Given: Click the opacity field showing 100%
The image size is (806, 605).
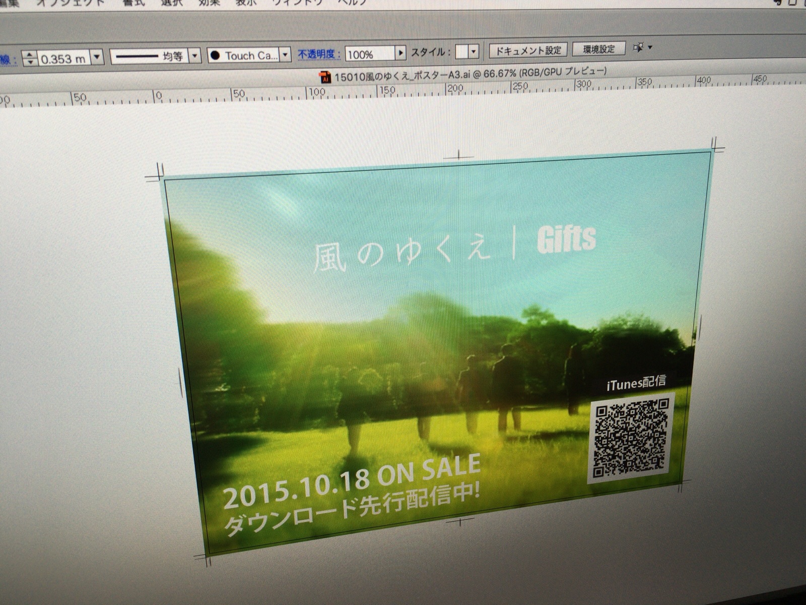Looking at the screenshot, I should 369,53.
